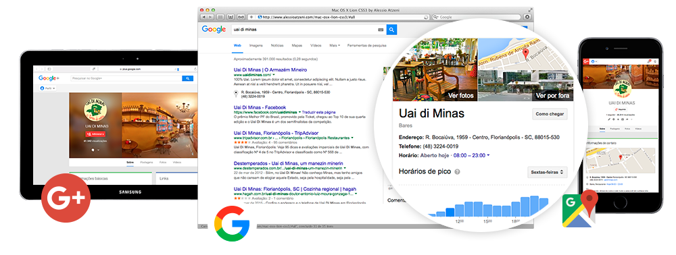Click the red 'Adicionar a' button on tablet
676x255 pixels.
(x=95, y=134)
